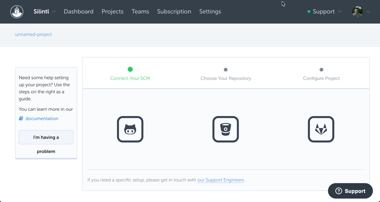Go to the Dashboard menu item
The width and height of the screenshot is (380, 202).
coord(78,12)
